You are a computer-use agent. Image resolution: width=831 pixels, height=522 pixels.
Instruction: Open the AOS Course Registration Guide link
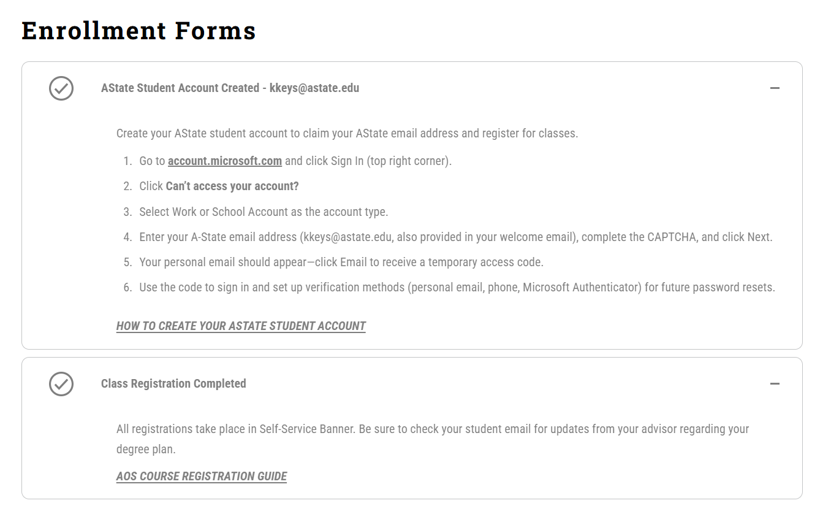(x=202, y=477)
